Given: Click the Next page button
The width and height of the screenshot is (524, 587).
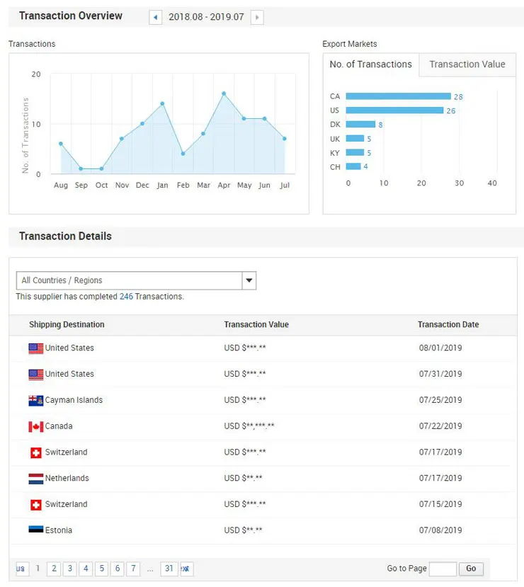Looking at the screenshot, I should [186, 569].
